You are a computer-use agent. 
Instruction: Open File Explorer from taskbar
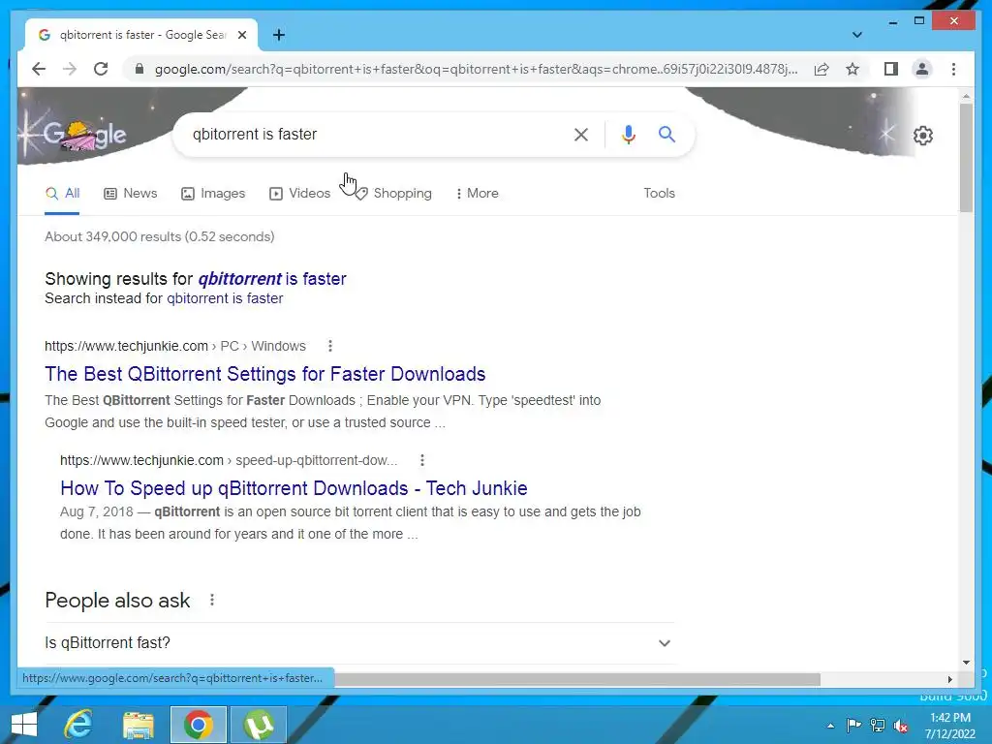coord(138,725)
